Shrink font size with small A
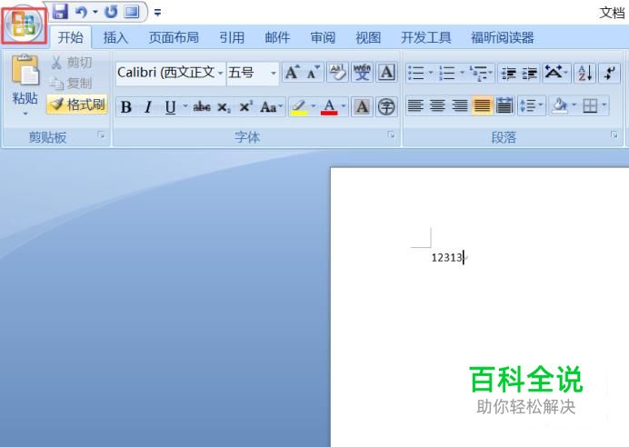The height and width of the screenshot is (447, 629). 313,73
